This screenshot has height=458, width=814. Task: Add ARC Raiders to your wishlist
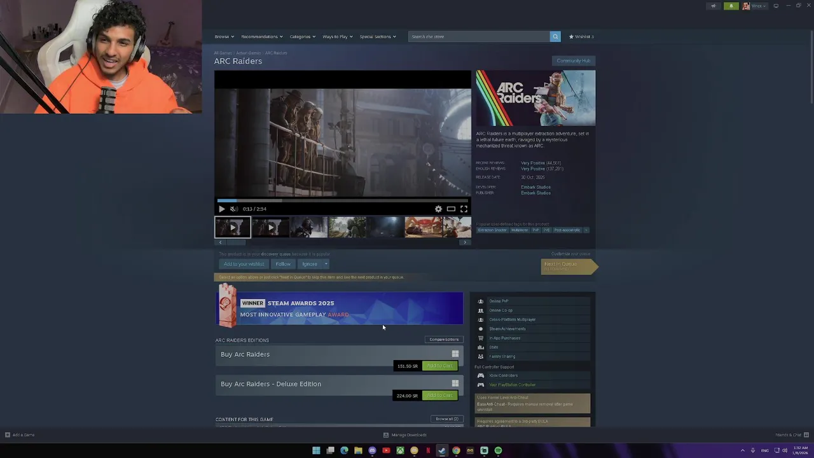click(x=244, y=264)
